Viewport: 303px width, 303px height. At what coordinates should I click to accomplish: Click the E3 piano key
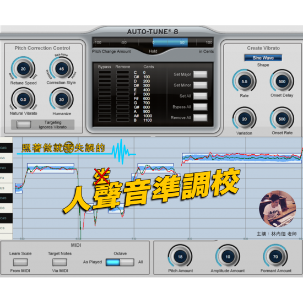(6, 188)
